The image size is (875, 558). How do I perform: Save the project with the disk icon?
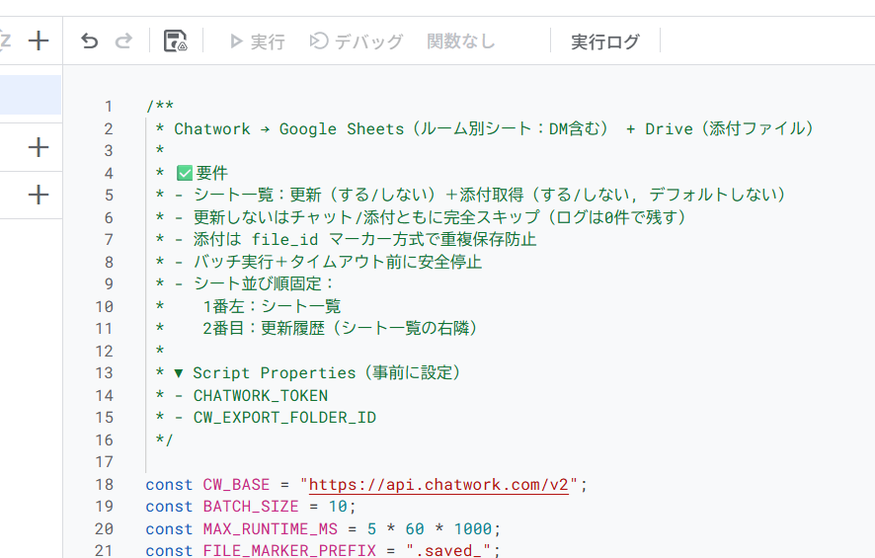[176, 40]
